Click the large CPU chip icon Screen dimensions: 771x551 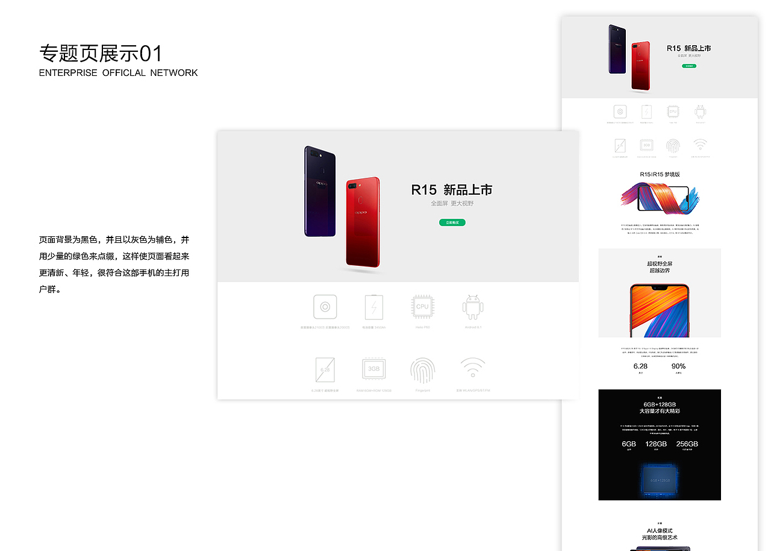click(x=422, y=307)
